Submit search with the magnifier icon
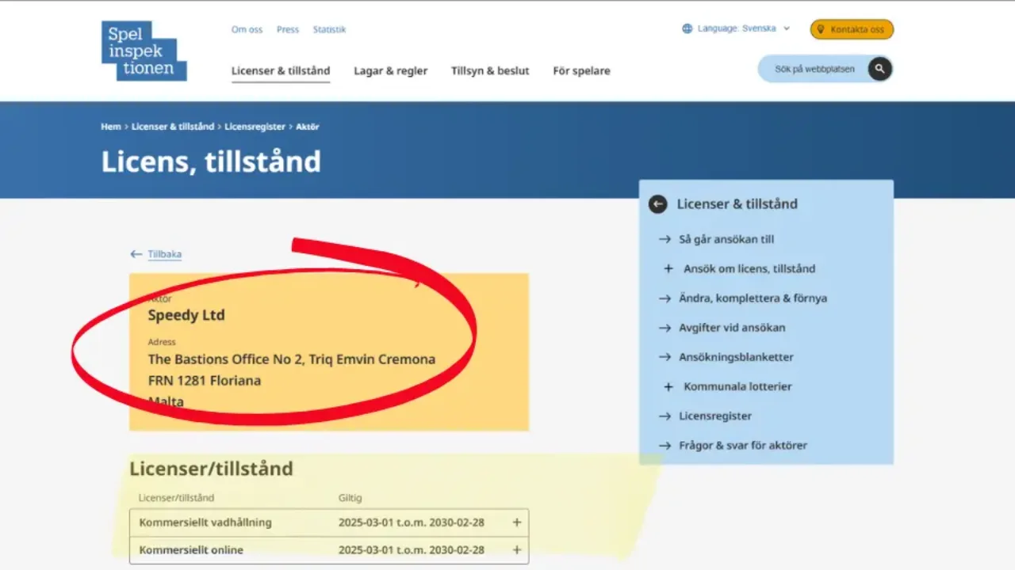1015x570 pixels. click(879, 69)
